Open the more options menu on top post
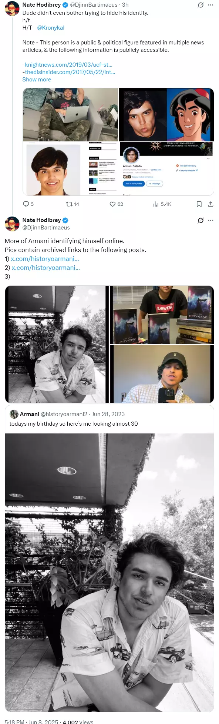Screen dimensions: 219x724 pos(211,5)
